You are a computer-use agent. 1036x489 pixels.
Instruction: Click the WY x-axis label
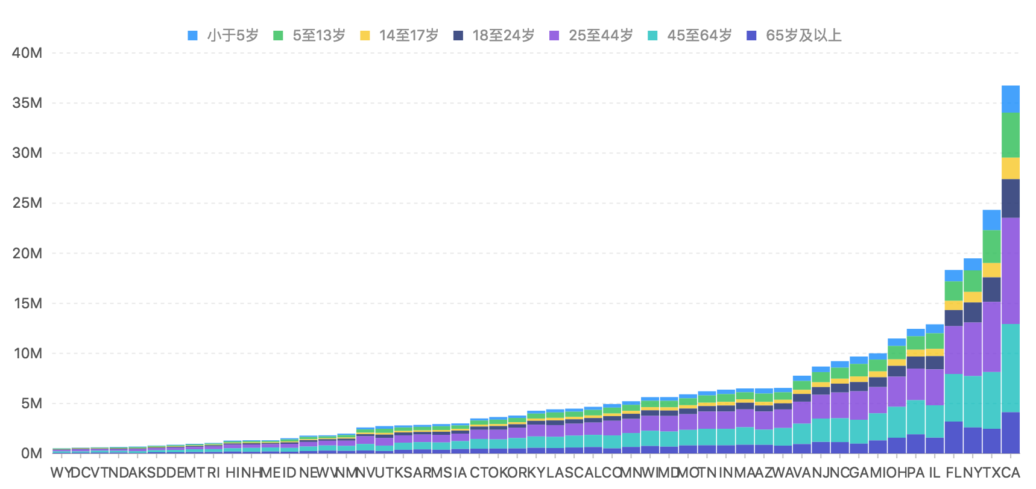coord(62,473)
